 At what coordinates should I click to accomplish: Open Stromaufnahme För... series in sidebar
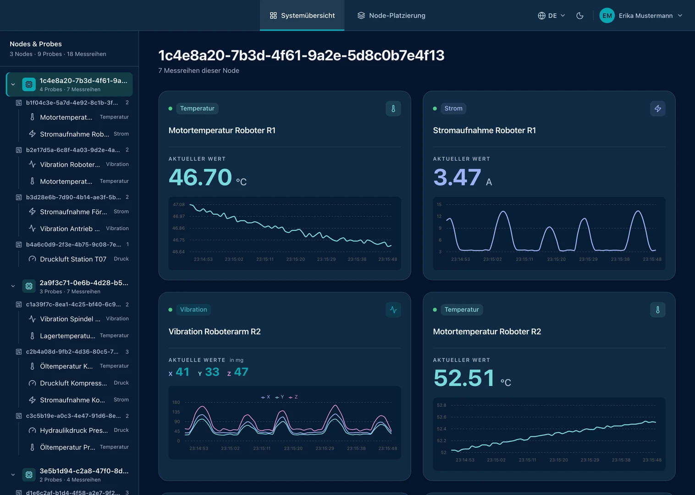coord(78,212)
